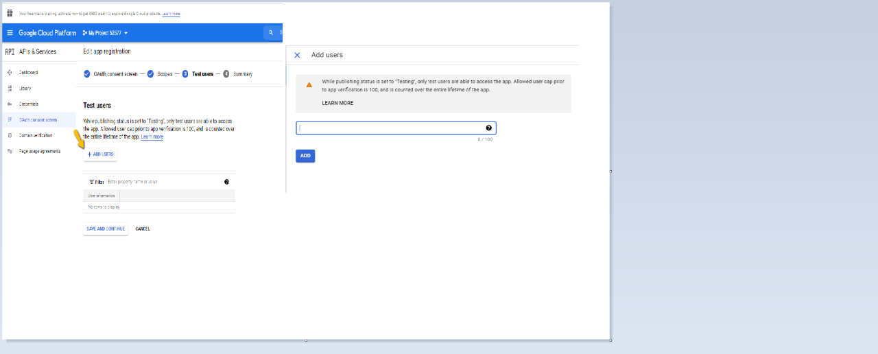
Task: Click the Dashboard sidebar icon
Action: click(x=10, y=72)
